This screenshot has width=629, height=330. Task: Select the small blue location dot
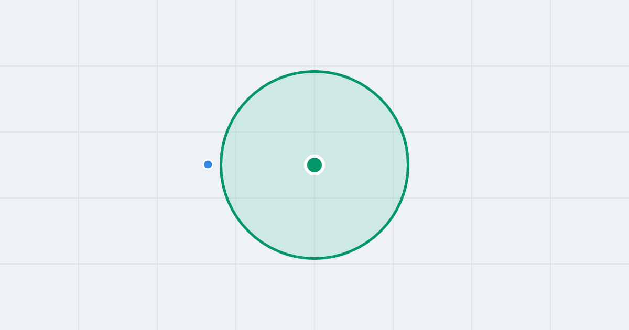pyautogui.click(x=208, y=164)
